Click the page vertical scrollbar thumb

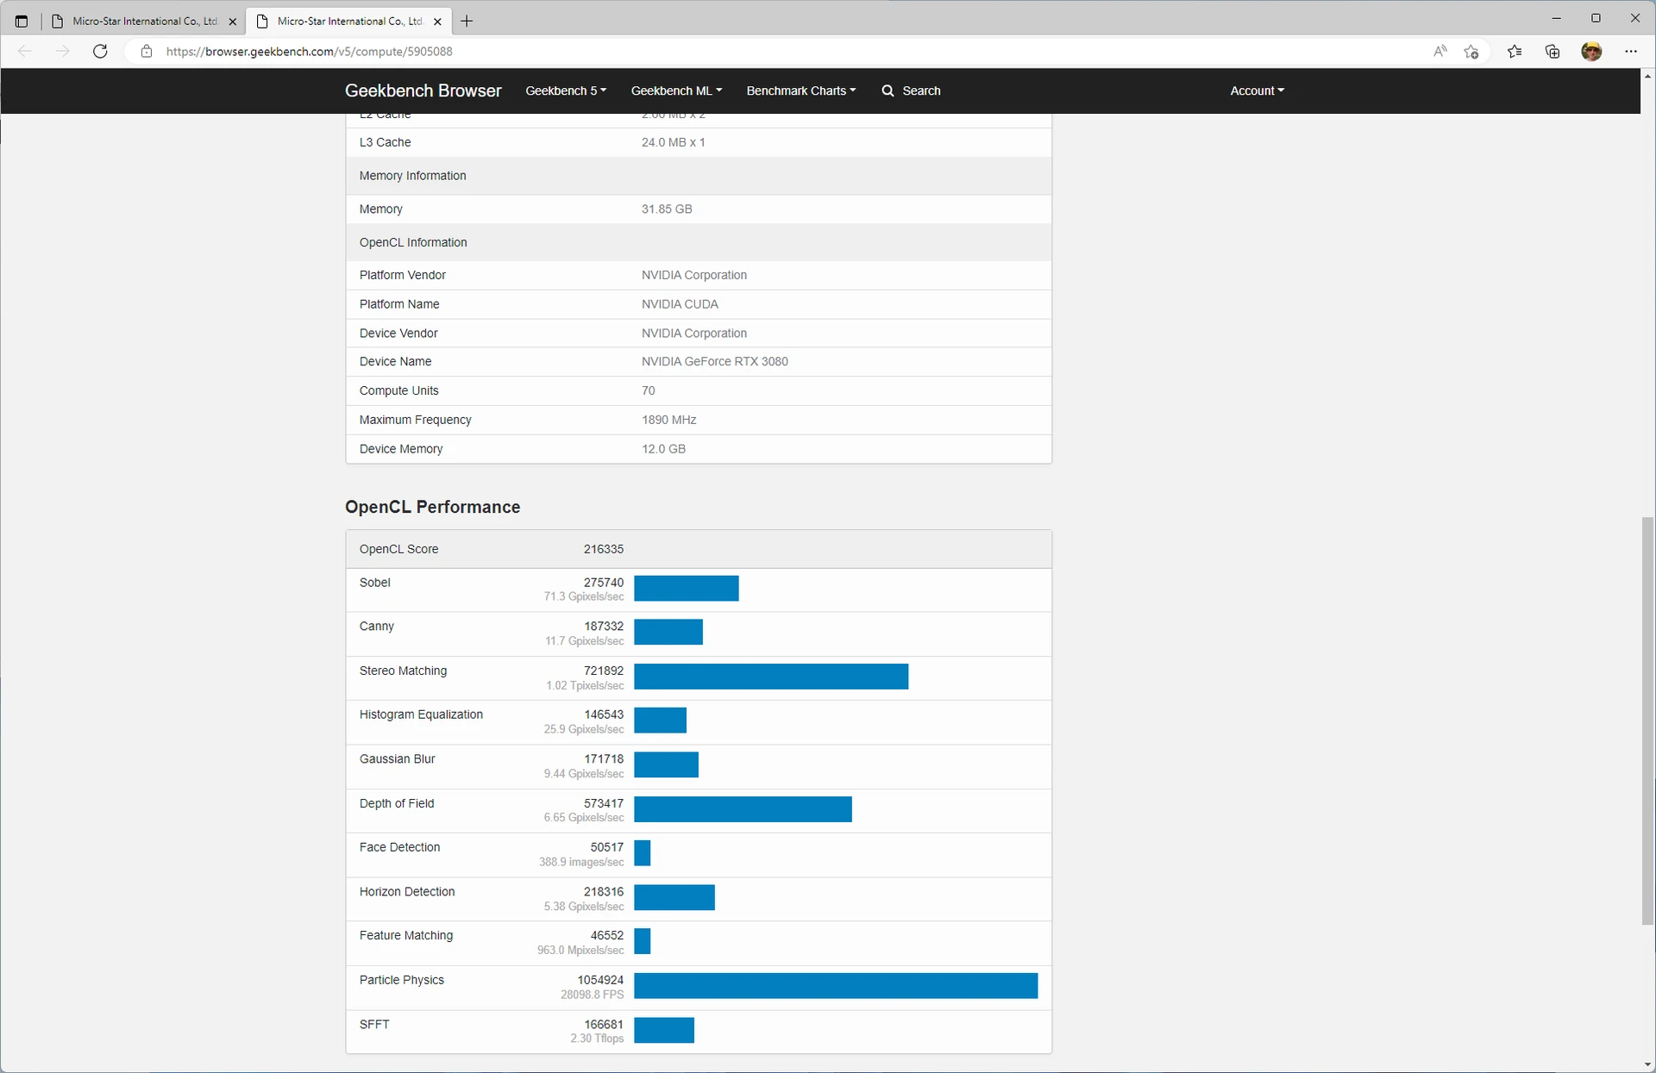(1647, 721)
